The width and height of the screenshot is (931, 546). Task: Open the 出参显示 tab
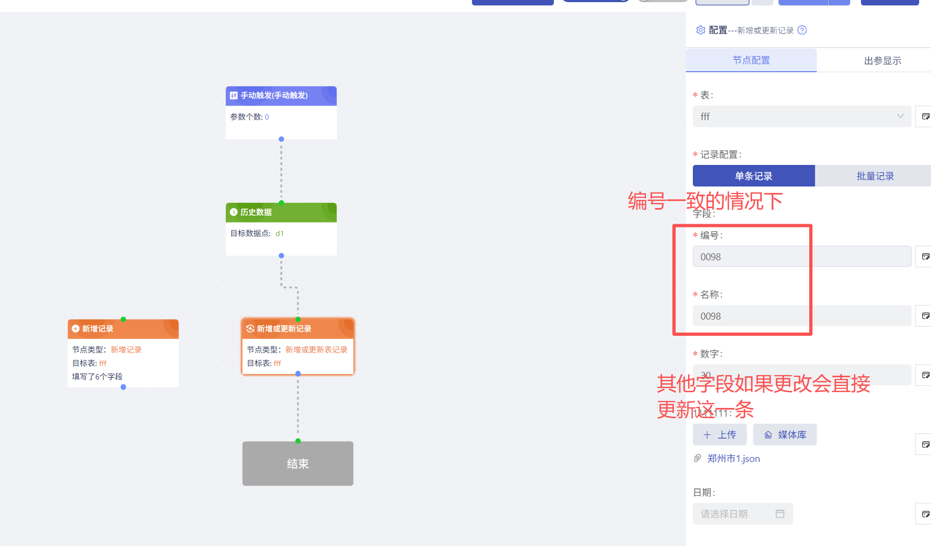pyautogui.click(x=882, y=61)
